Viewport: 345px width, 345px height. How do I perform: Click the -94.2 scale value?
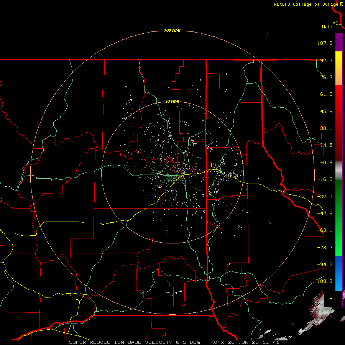coord(325,264)
